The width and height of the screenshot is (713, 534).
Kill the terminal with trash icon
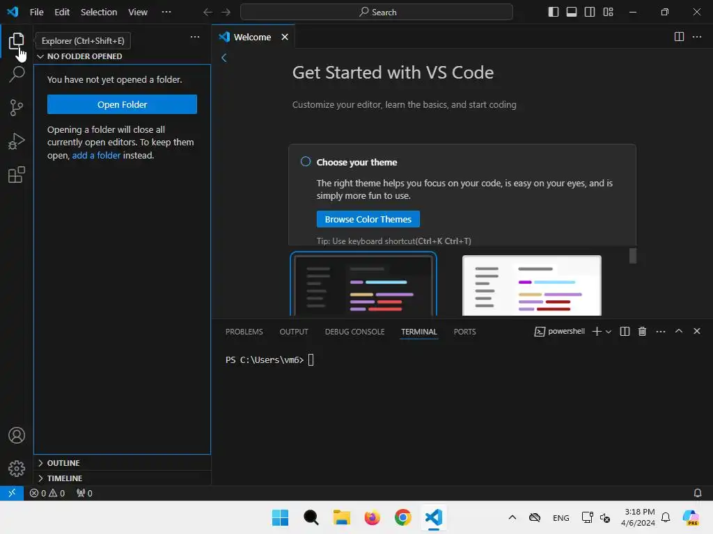(642, 332)
